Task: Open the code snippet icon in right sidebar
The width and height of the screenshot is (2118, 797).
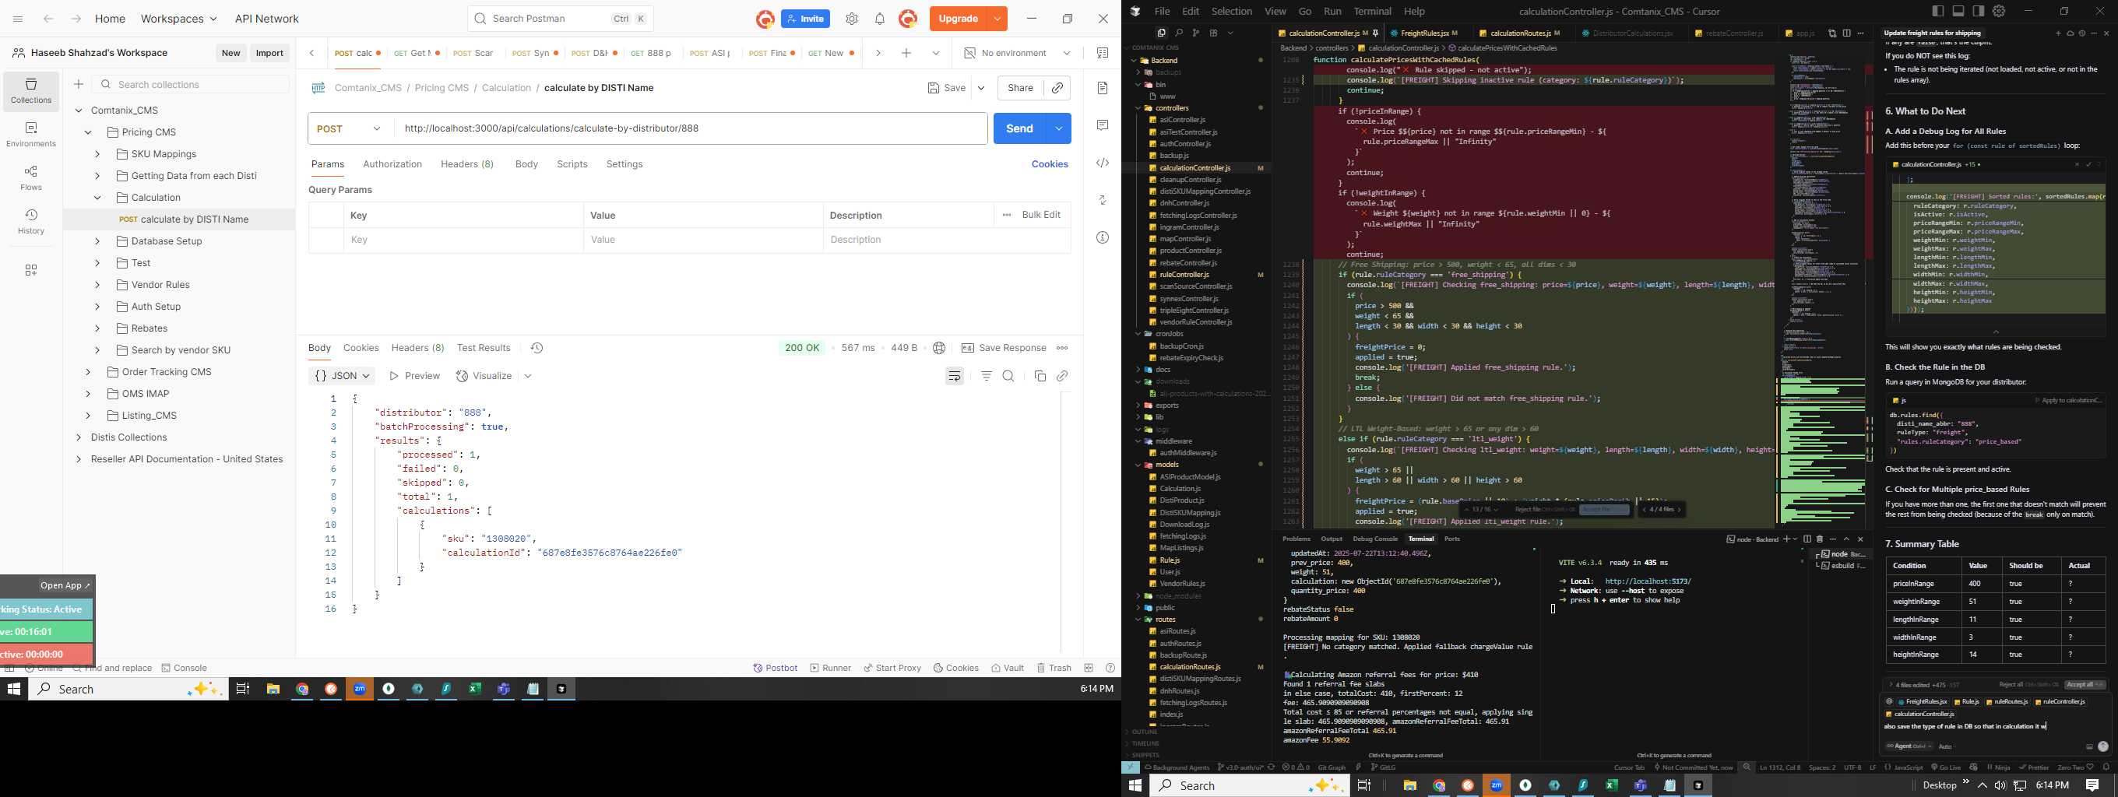Action: click(1103, 163)
